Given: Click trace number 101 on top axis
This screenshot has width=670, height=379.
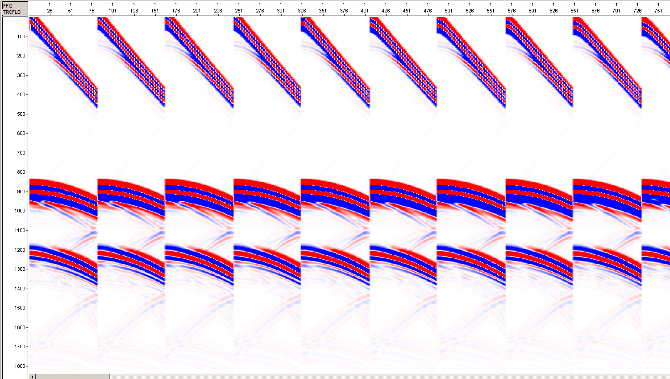Looking at the screenshot, I should point(112,11).
